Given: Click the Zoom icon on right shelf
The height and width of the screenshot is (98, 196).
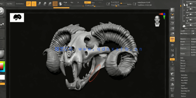Looking at the screenshot, I should 172,23.
